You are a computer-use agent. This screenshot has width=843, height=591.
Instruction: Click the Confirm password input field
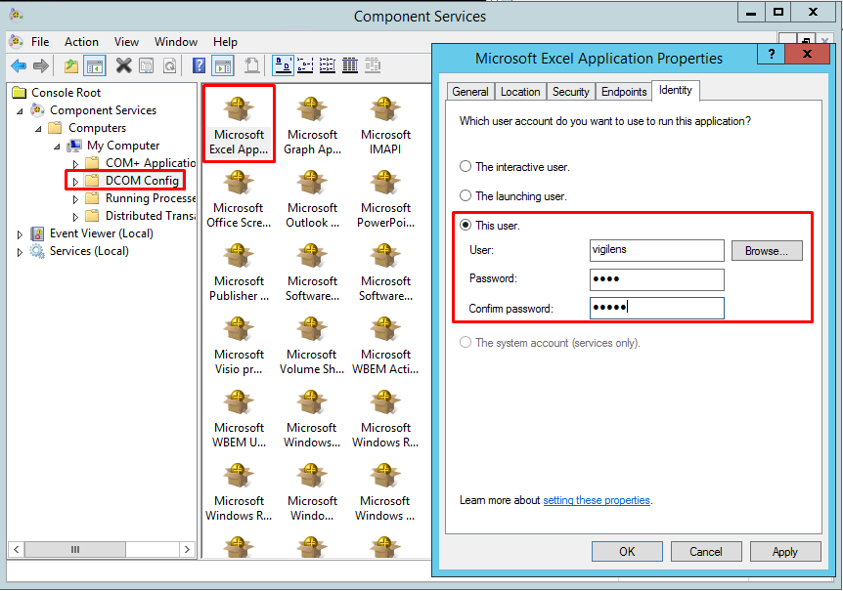pyautogui.click(x=656, y=308)
